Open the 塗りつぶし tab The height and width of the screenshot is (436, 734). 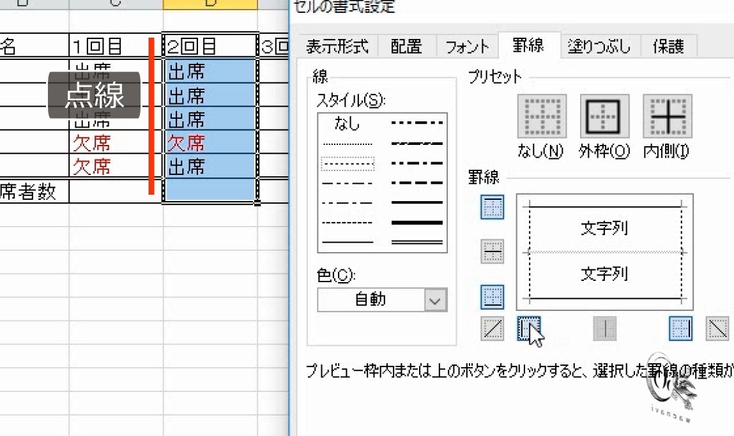click(599, 46)
